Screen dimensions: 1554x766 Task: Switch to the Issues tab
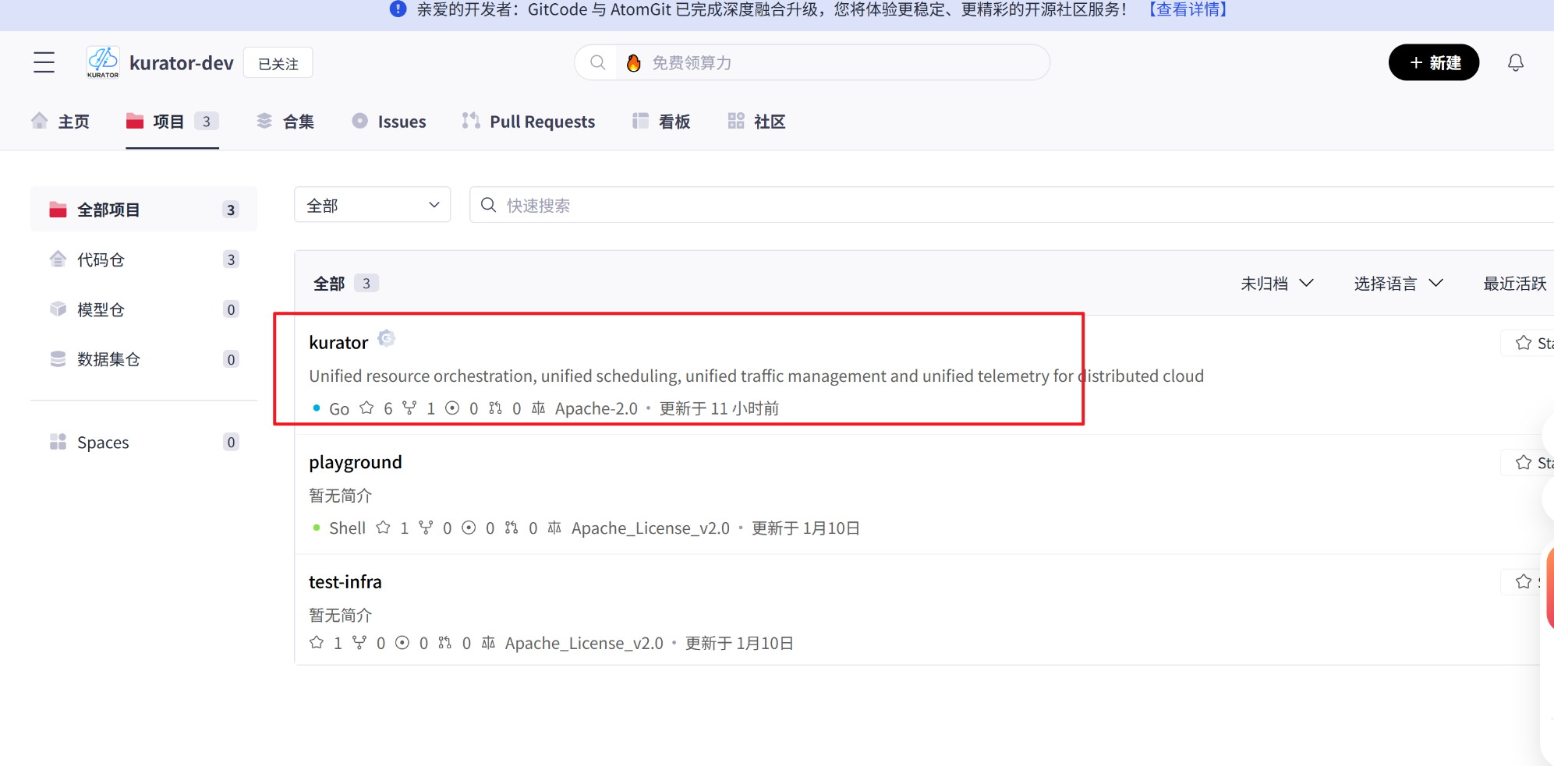(389, 122)
